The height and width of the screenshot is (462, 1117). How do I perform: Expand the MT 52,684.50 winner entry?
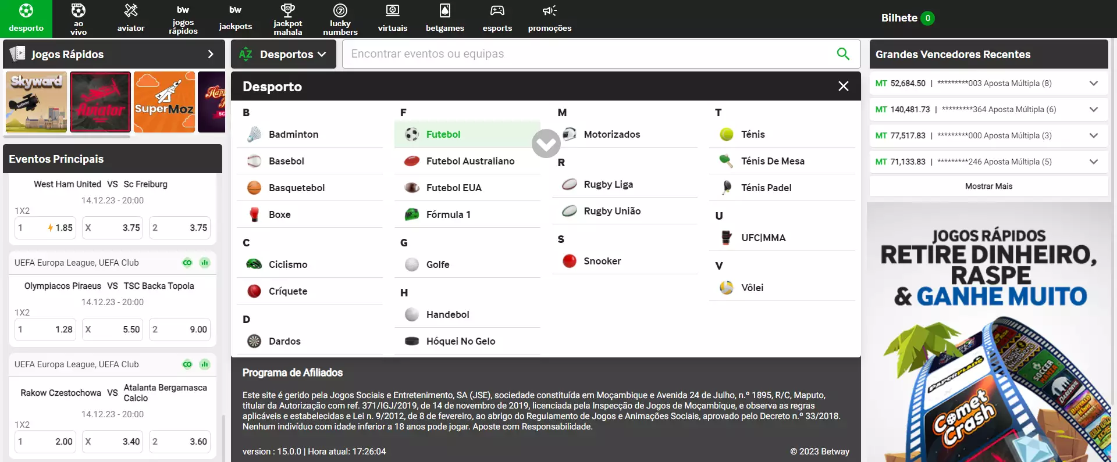(x=1093, y=83)
